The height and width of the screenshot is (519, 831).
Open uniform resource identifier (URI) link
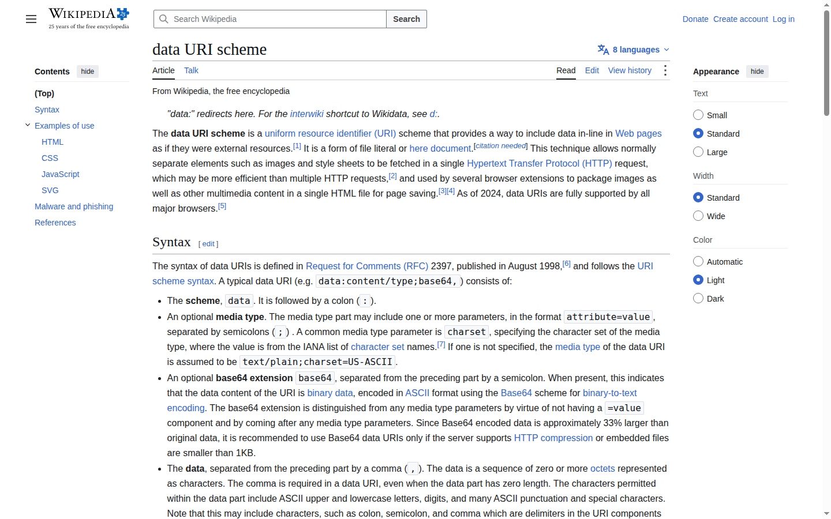(330, 133)
